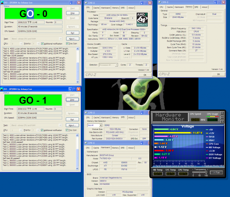
Task: Toggle Tray Icon checkbox in GO-0 window
Action: [67, 43]
